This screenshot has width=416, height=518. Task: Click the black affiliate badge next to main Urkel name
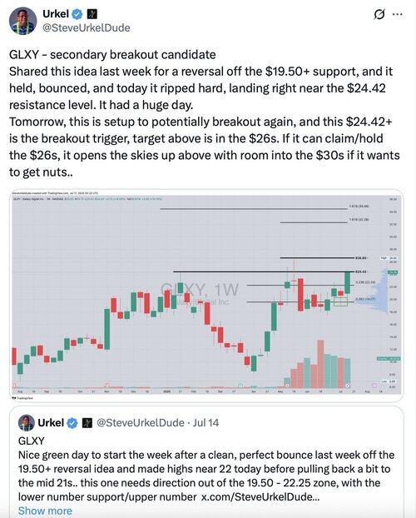pos(92,14)
